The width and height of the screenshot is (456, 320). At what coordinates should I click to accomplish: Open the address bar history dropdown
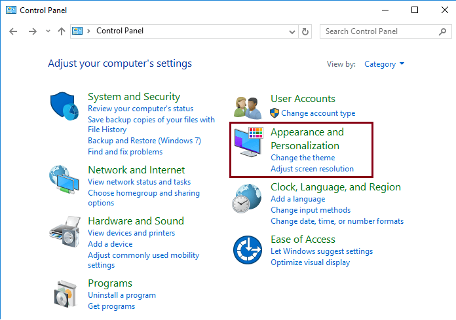point(292,31)
